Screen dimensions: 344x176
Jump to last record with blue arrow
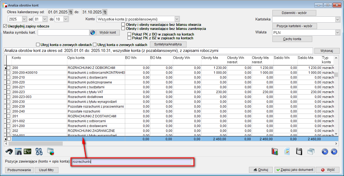coord(334,152)
